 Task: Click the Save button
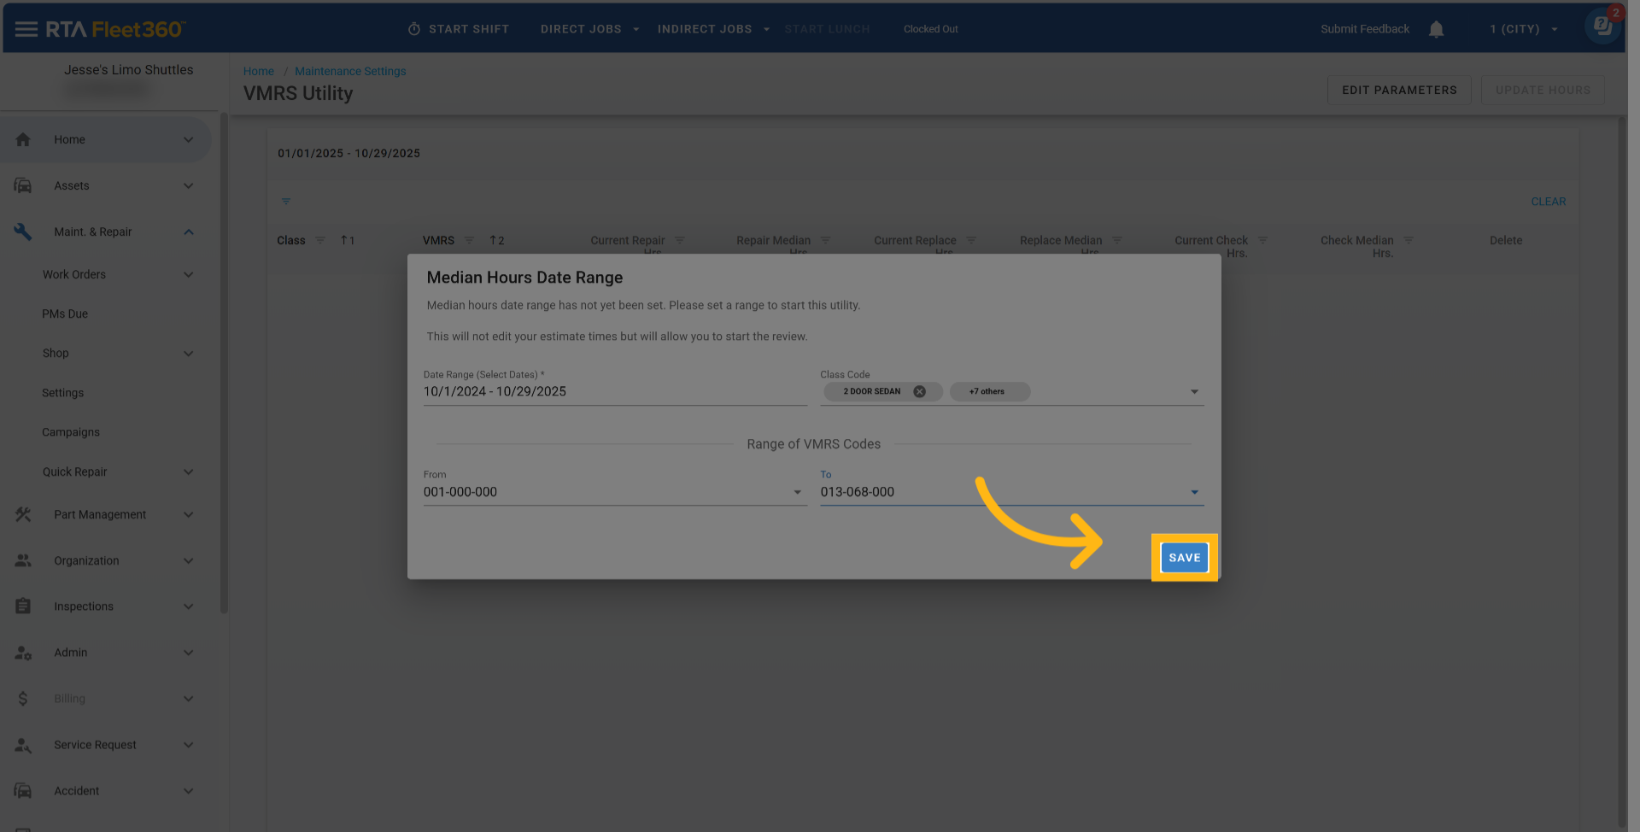[x=1184, y=558]
